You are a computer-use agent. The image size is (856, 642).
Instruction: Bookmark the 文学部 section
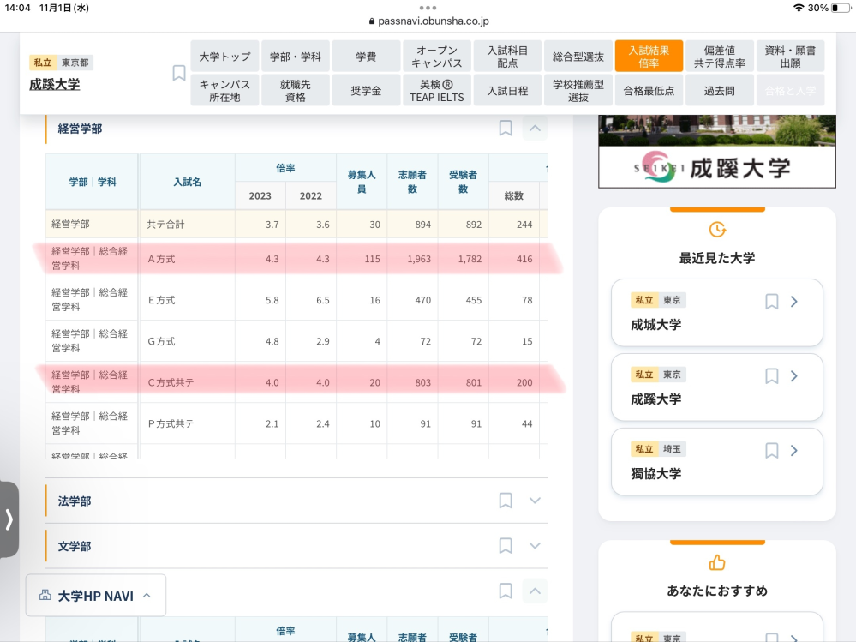coord(506,545)
